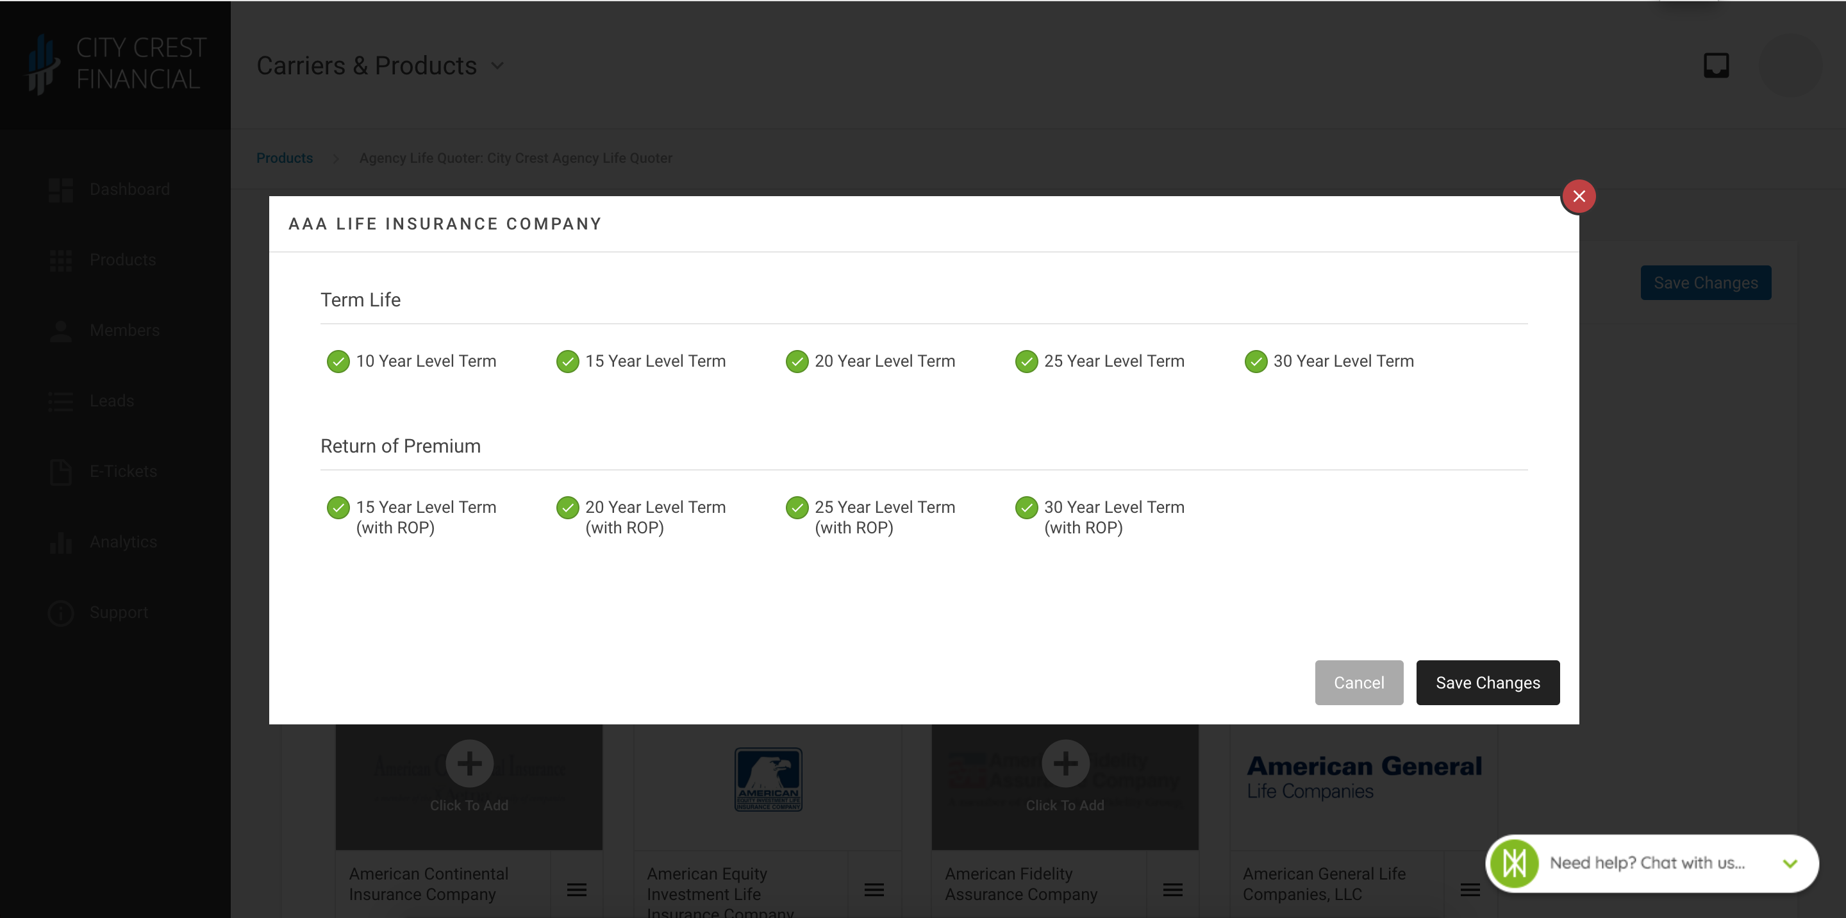Toggle 25 Year Level Term (with ROP)
1846x918 pixels.
(x=797, y=508)
